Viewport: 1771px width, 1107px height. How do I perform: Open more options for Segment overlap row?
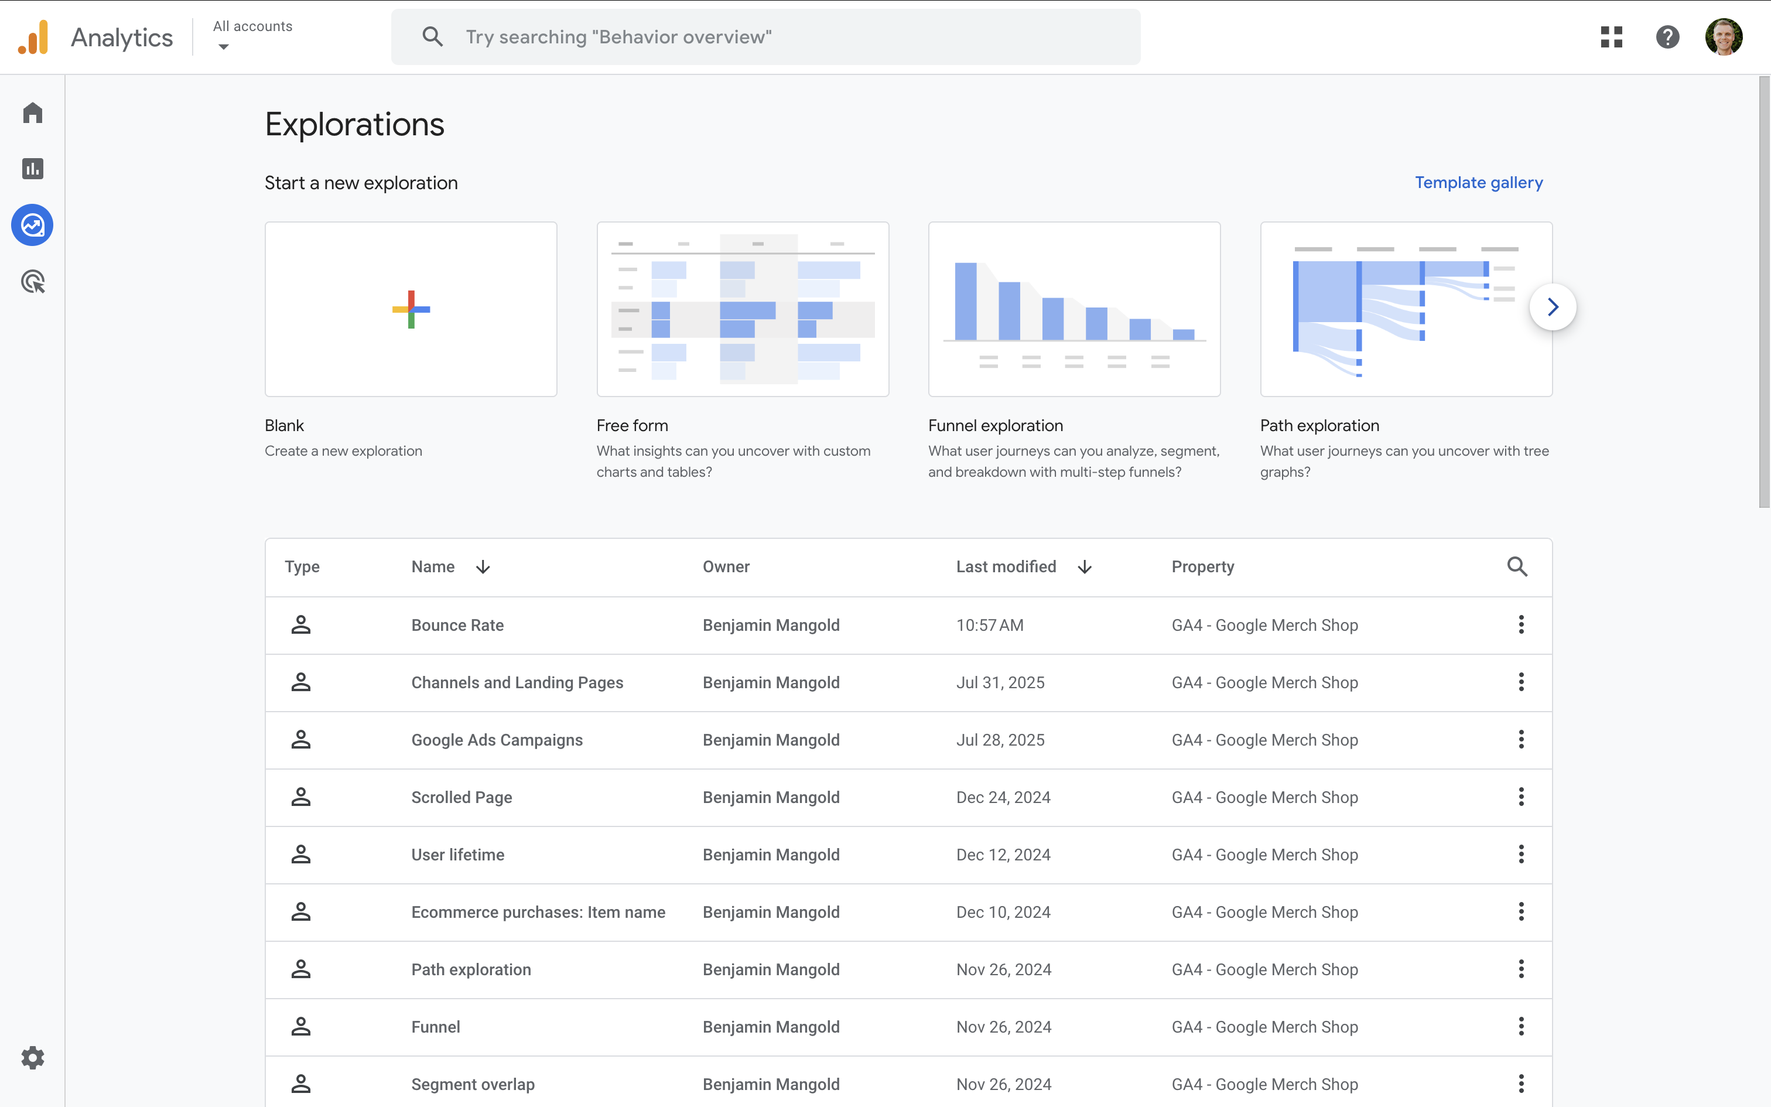[1521, 1084]
